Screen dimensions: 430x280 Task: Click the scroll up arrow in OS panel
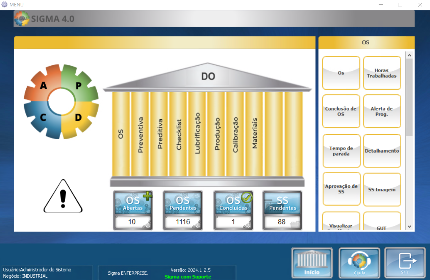pos(409,55)
